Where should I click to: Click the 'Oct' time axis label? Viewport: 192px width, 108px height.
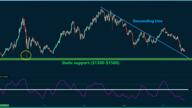click(x=84, y=105)
